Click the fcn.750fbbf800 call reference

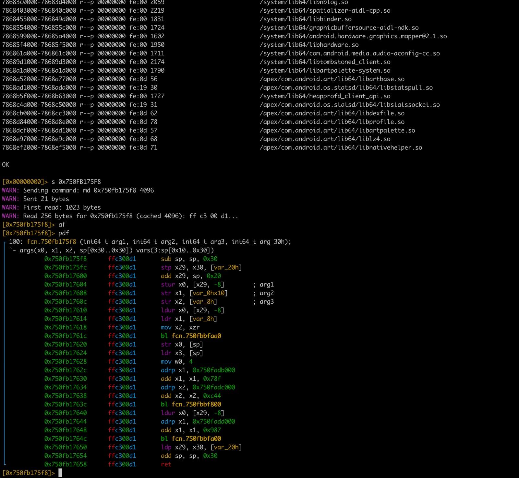(x=196, y=404)
